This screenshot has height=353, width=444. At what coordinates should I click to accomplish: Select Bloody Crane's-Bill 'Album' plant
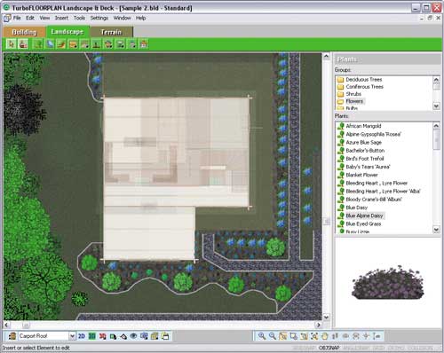[x=374, y=200]
